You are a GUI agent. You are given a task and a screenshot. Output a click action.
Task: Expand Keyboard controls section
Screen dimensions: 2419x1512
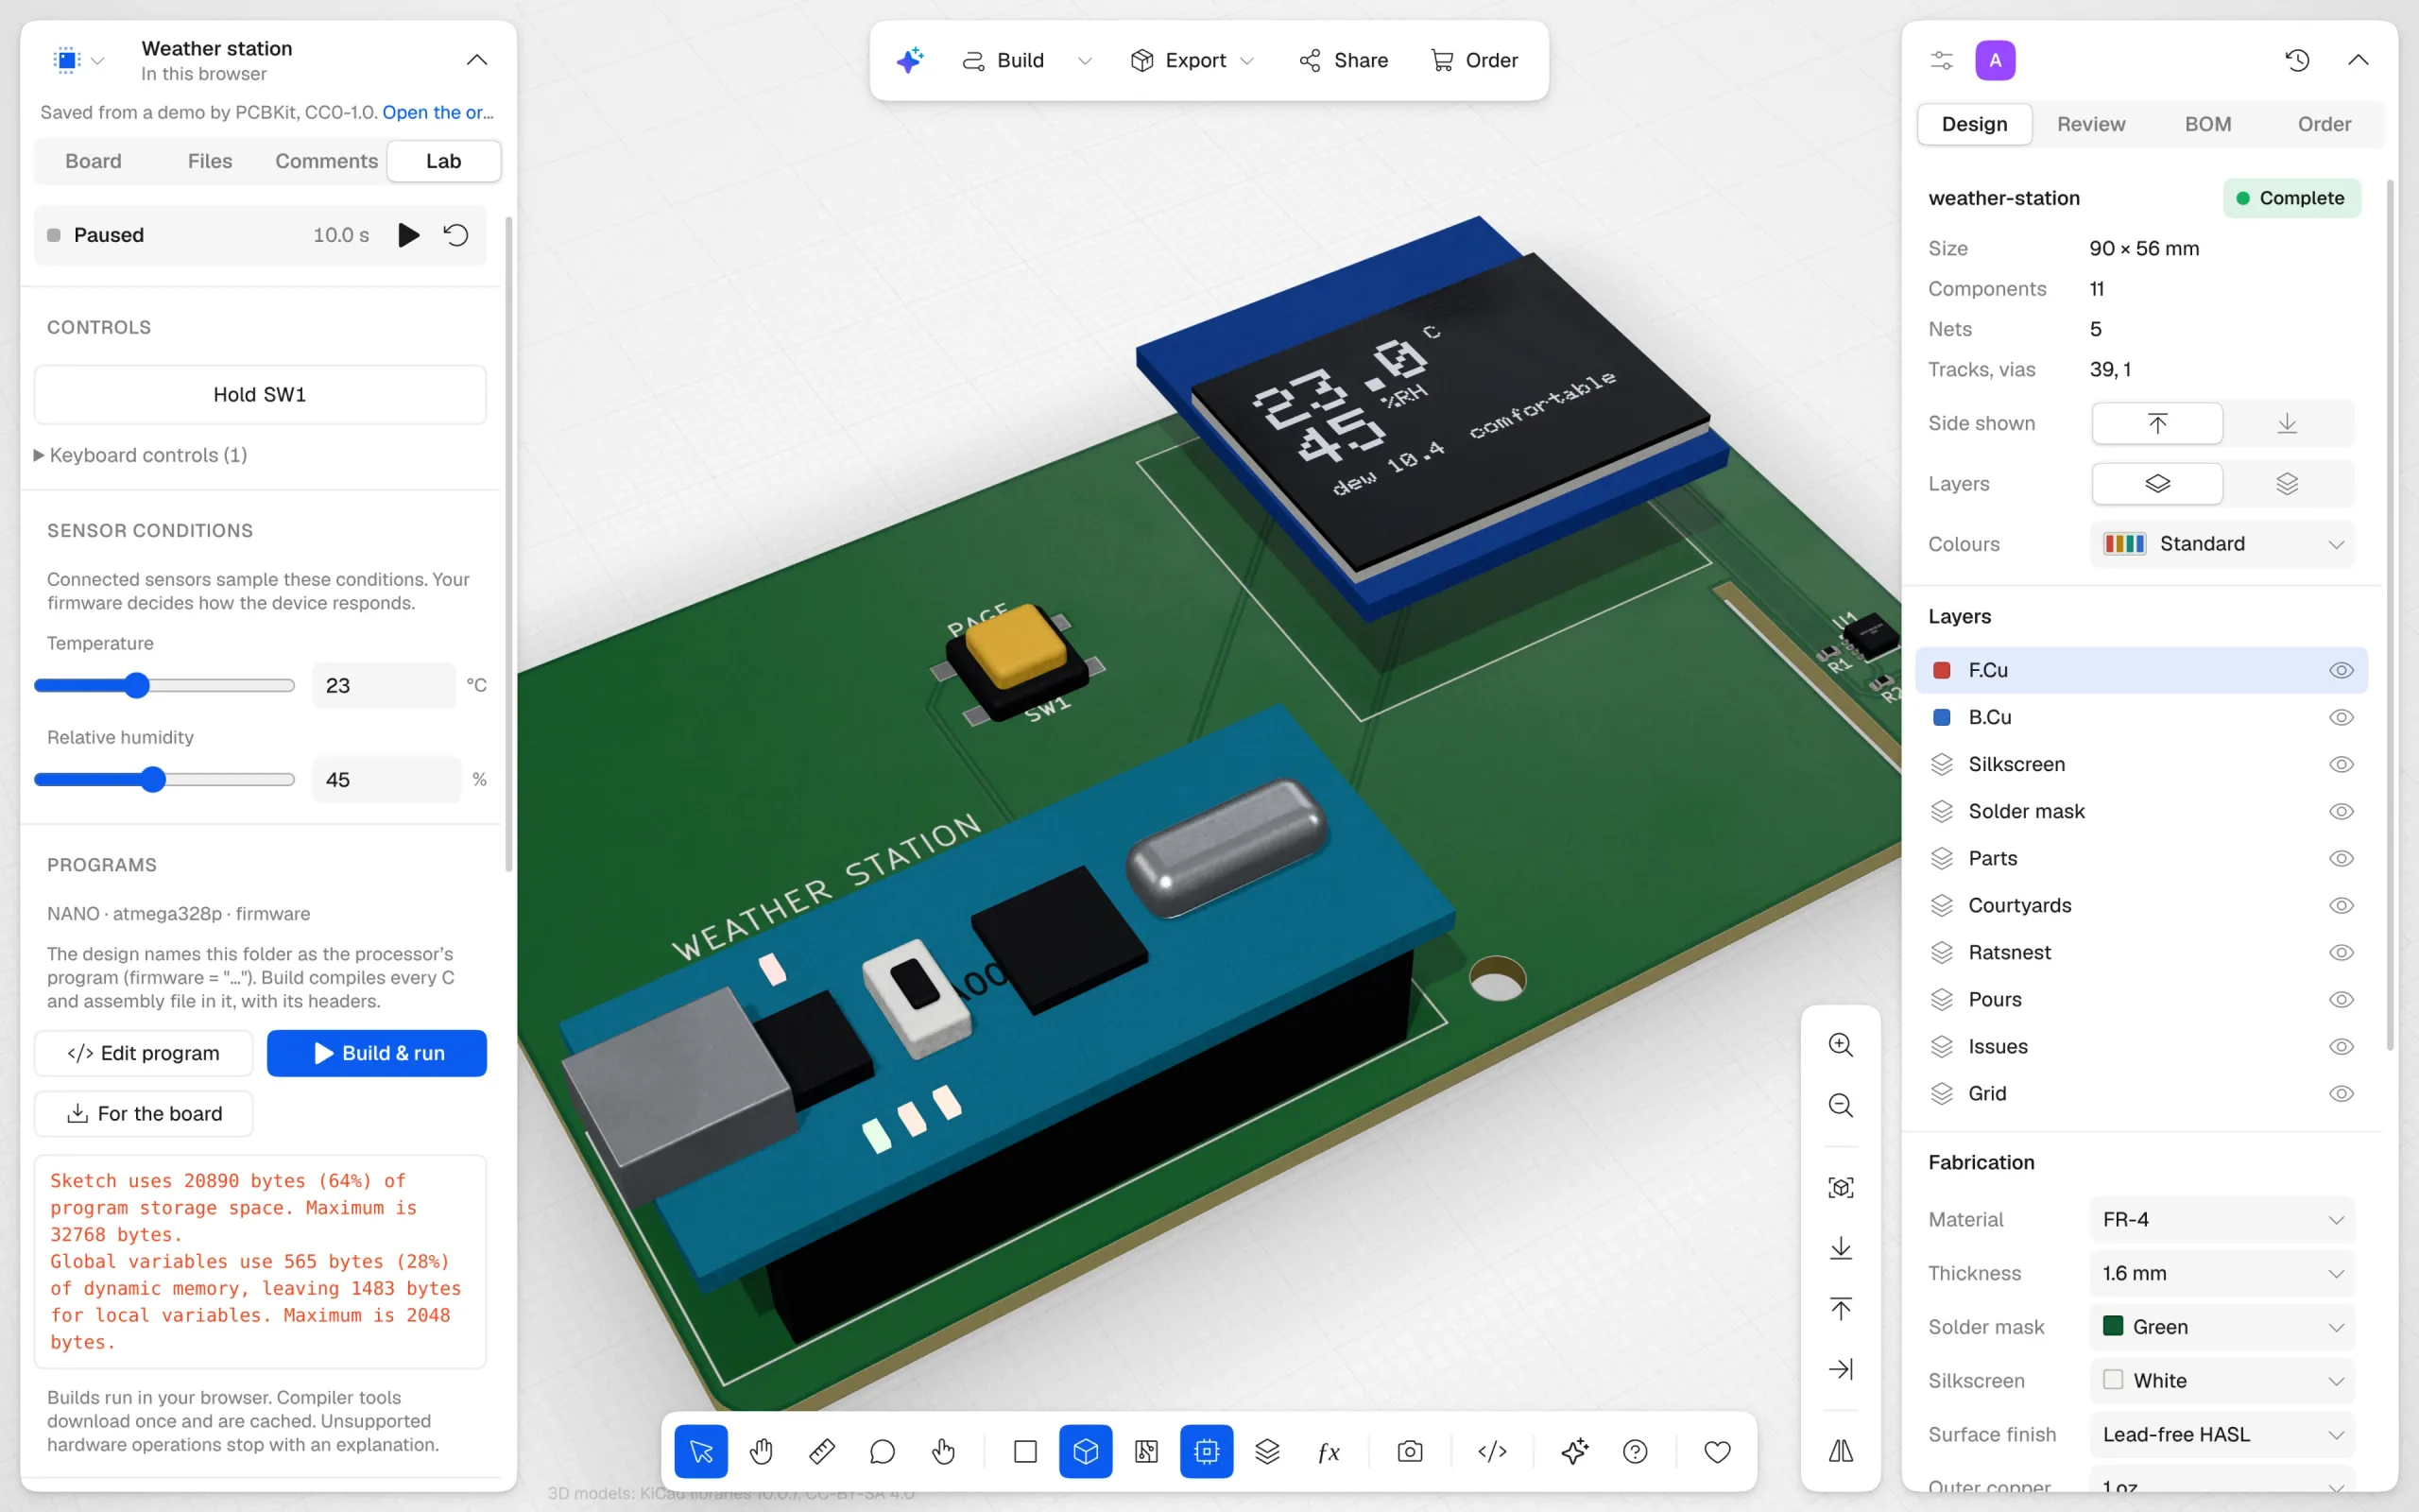(x=141, y=455)
